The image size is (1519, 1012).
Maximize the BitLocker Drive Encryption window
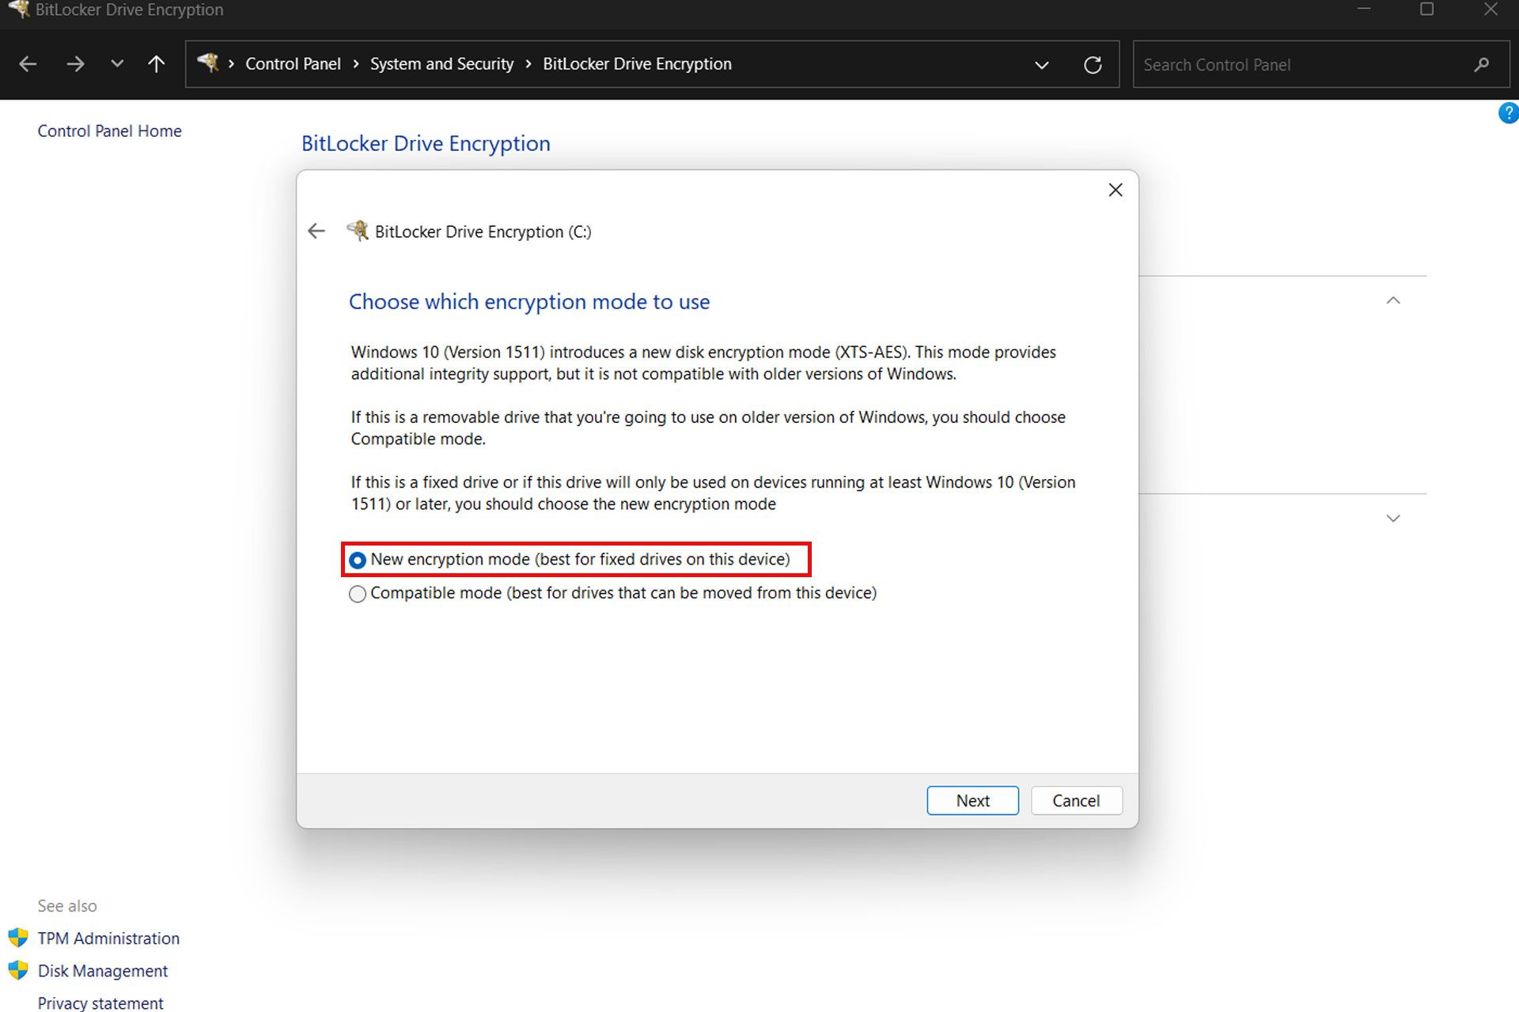[x=1427, y=9]
